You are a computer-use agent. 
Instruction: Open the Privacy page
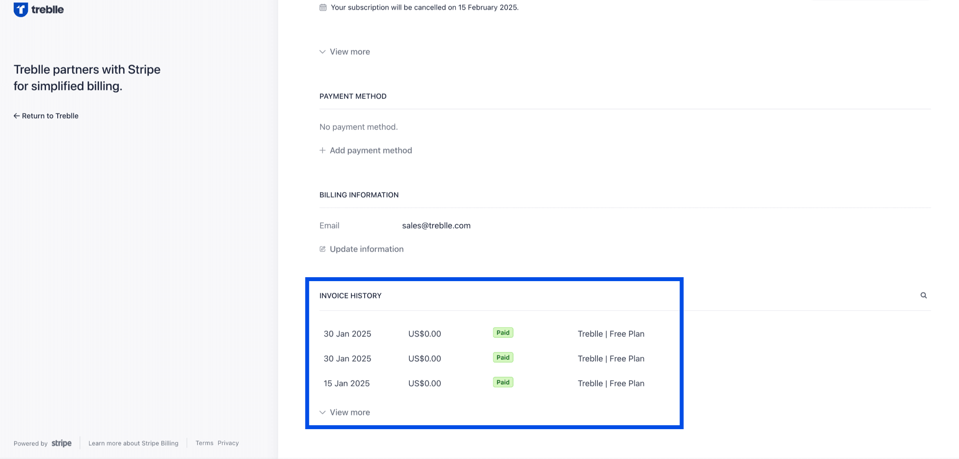click(228, 443)
